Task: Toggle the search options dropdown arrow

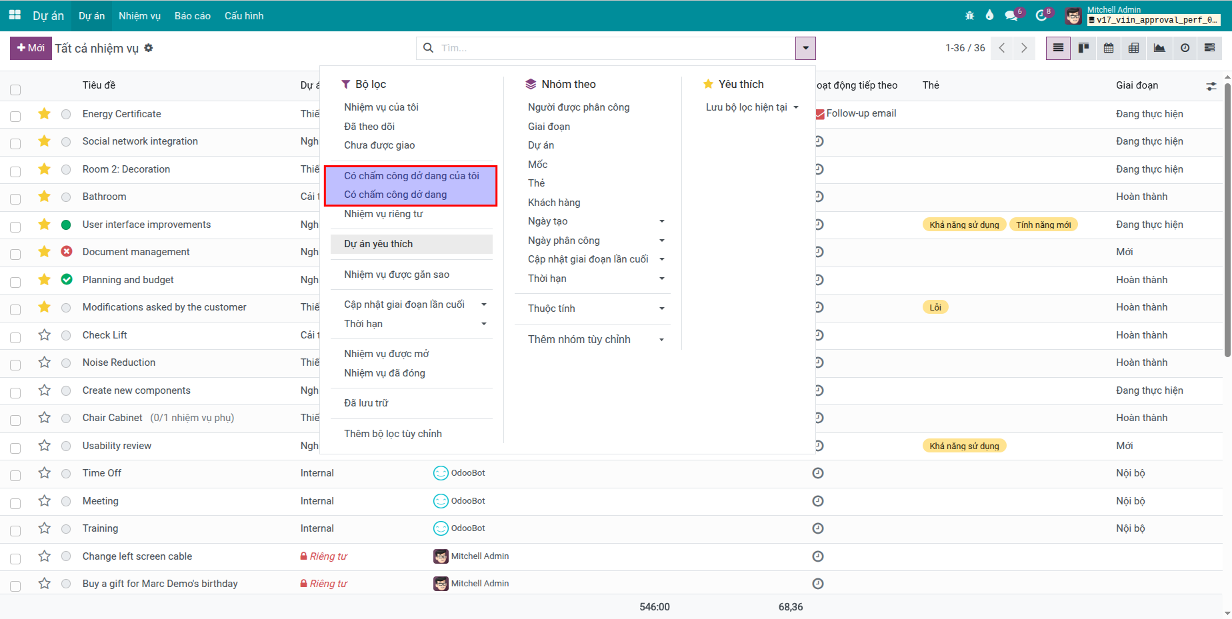Action: click(805, 48)
